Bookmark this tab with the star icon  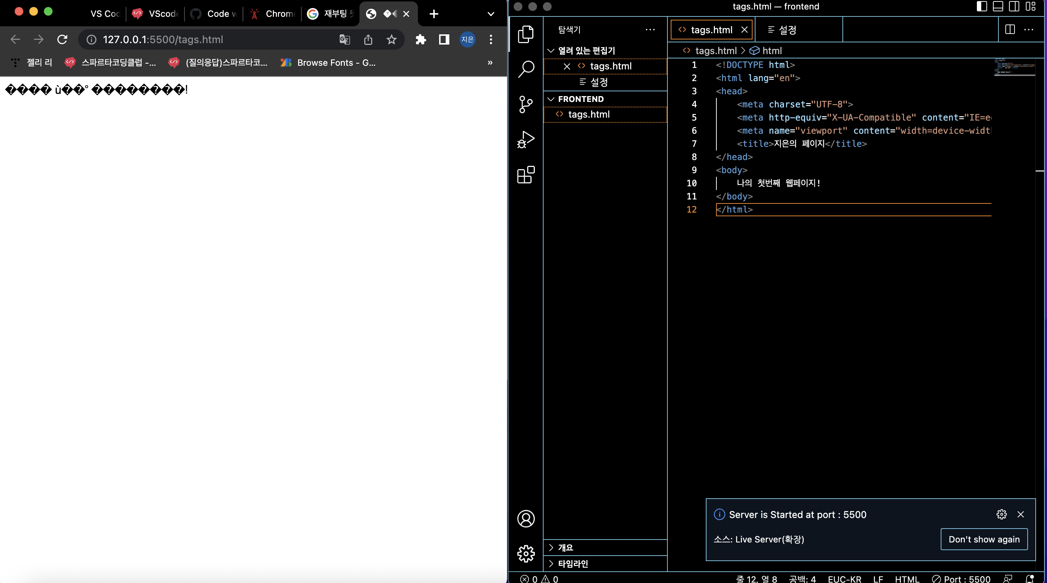(x=391, y=39)
